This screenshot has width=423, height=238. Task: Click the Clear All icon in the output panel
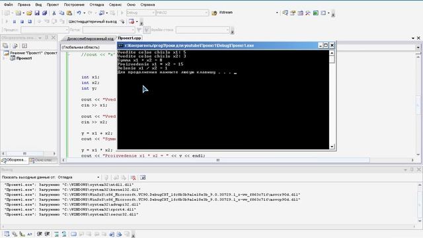(134, 177)
